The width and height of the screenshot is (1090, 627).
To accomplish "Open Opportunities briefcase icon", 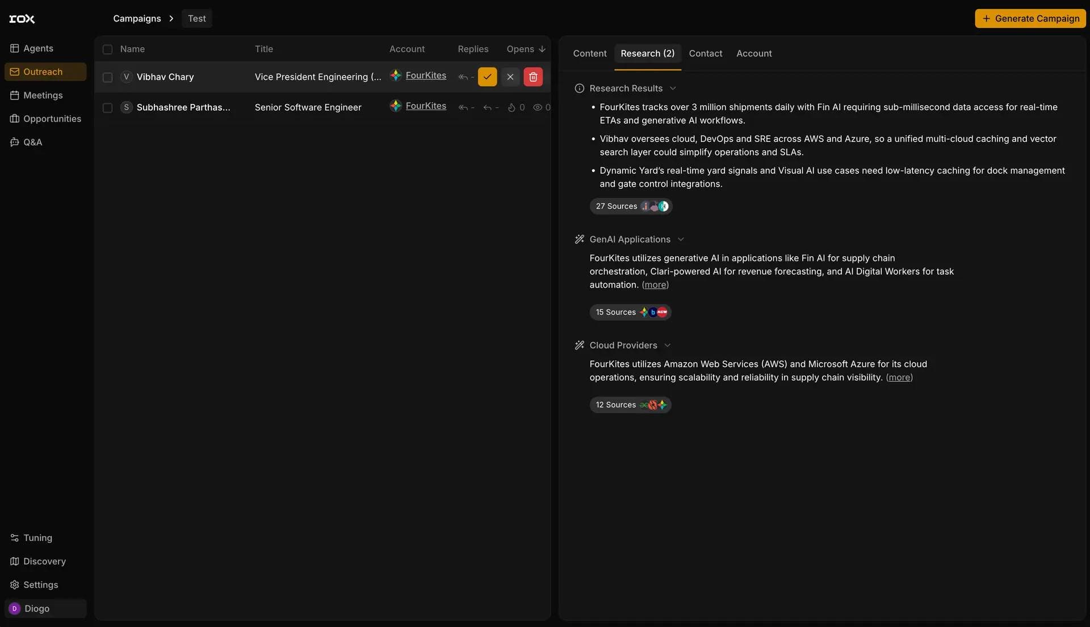I will click(15, 119).
